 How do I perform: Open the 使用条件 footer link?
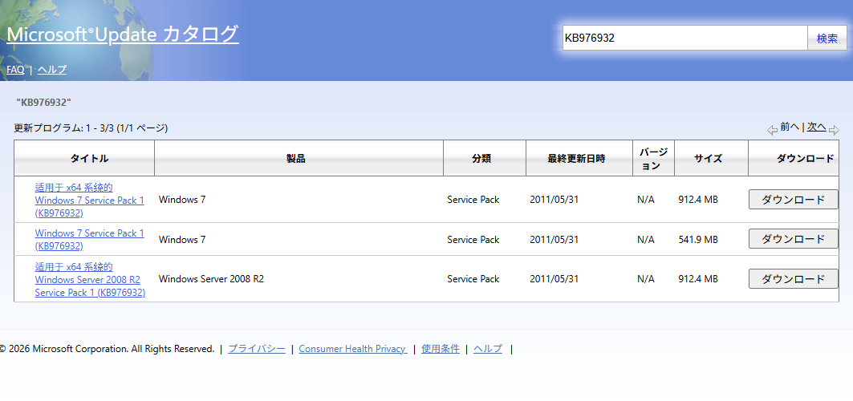(440, 349)
